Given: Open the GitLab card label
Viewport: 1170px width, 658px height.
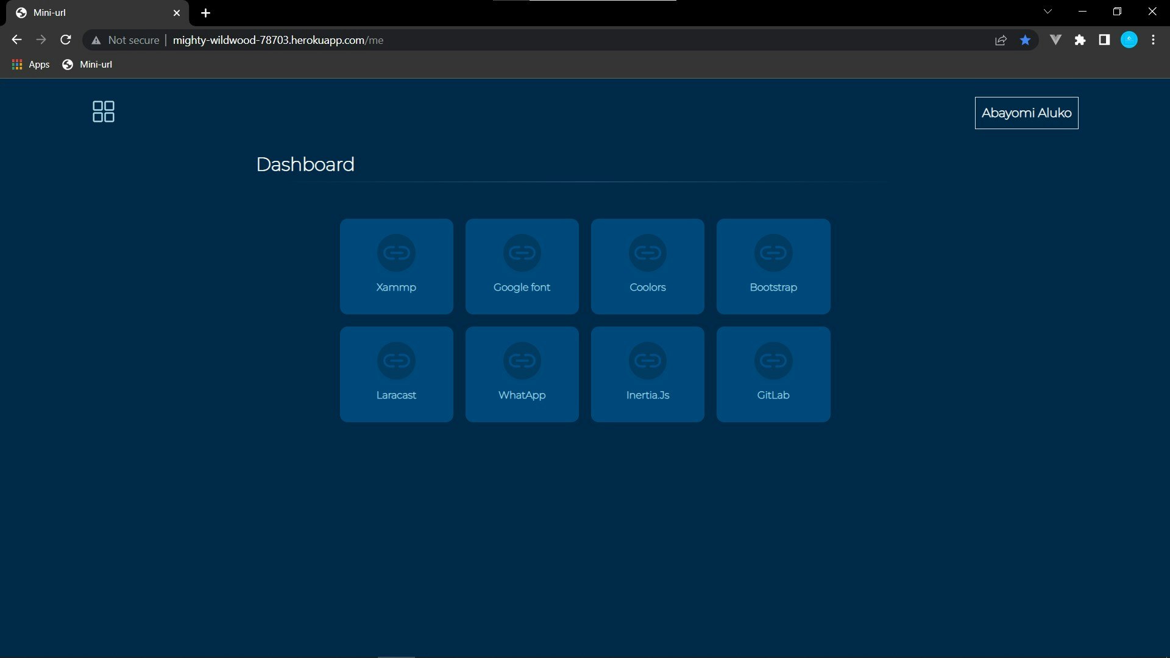Looking at the screenshot, I should pos(773,395).
